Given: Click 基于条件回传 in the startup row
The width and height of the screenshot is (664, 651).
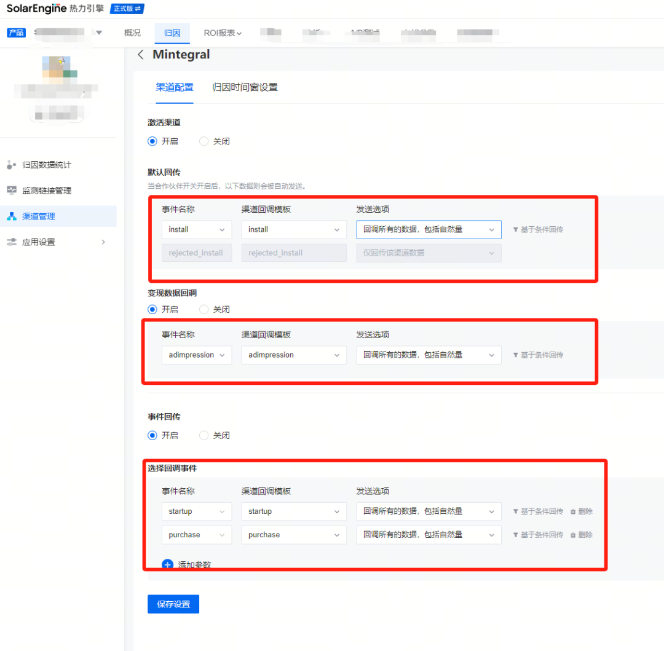Looking at the screenshot, I should click(542, 511).
